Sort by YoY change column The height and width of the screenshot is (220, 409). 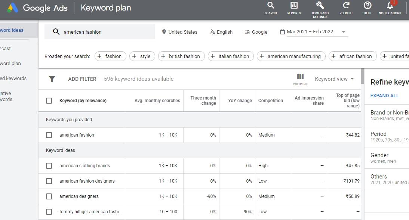[240, 101]
